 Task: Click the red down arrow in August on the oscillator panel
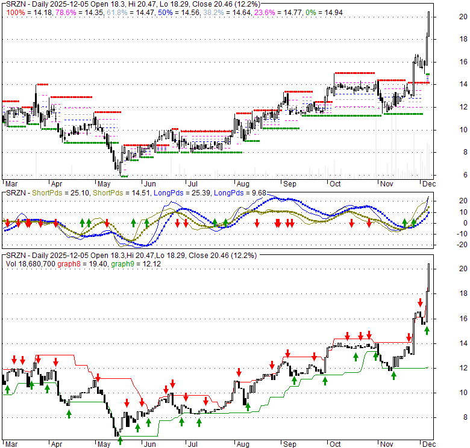pos(257,223)
